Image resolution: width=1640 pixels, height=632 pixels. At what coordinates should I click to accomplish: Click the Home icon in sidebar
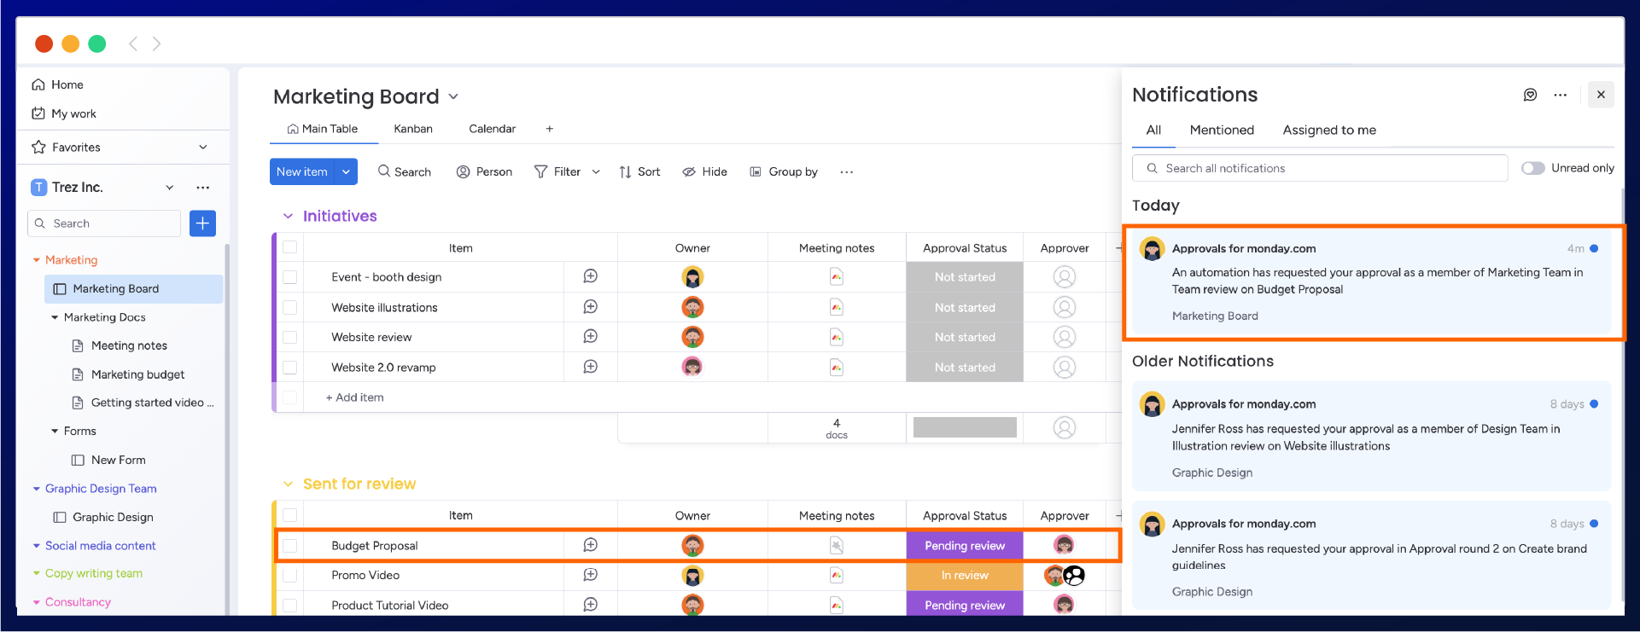(38, 84)
